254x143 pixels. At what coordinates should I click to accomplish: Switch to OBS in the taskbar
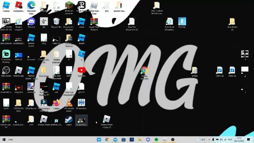click(173, 139)
